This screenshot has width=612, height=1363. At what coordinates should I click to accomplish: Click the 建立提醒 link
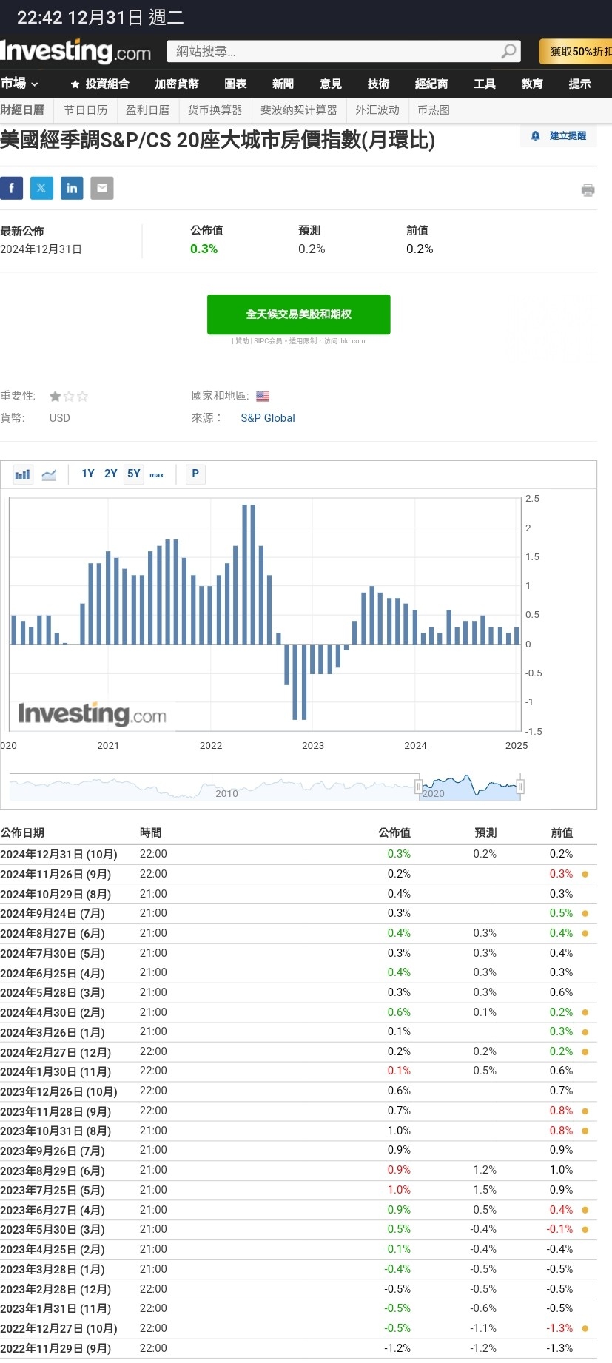[568, 136]
